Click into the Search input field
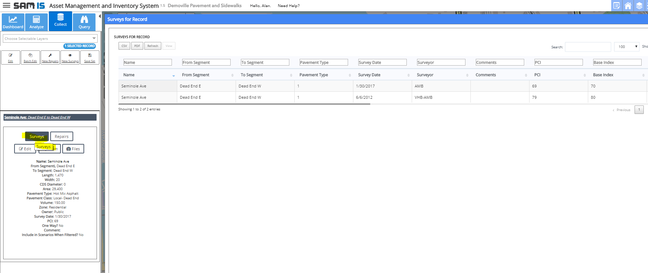This screenshot has width=648, height=273. point(588,47)
